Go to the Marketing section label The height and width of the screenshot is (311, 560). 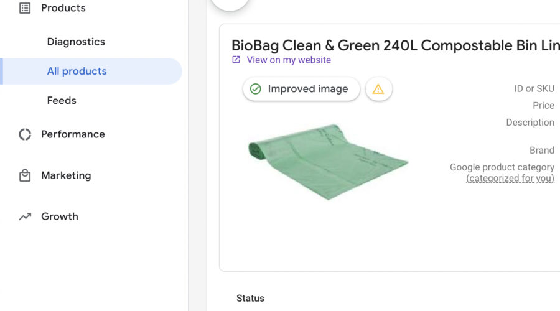(66, 175)
